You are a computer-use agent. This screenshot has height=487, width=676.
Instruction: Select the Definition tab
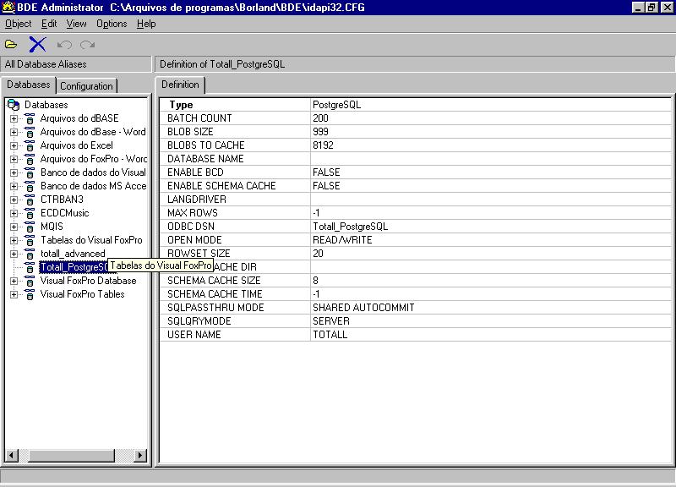click(180, 85)
